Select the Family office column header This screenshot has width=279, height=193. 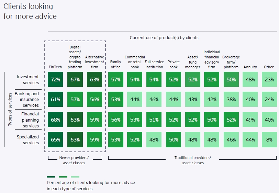click(115, 65)
